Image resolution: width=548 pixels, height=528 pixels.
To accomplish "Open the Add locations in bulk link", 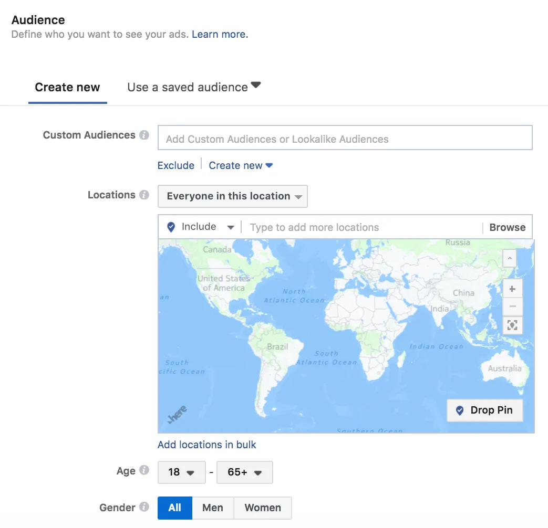I will tap(207, 445).
